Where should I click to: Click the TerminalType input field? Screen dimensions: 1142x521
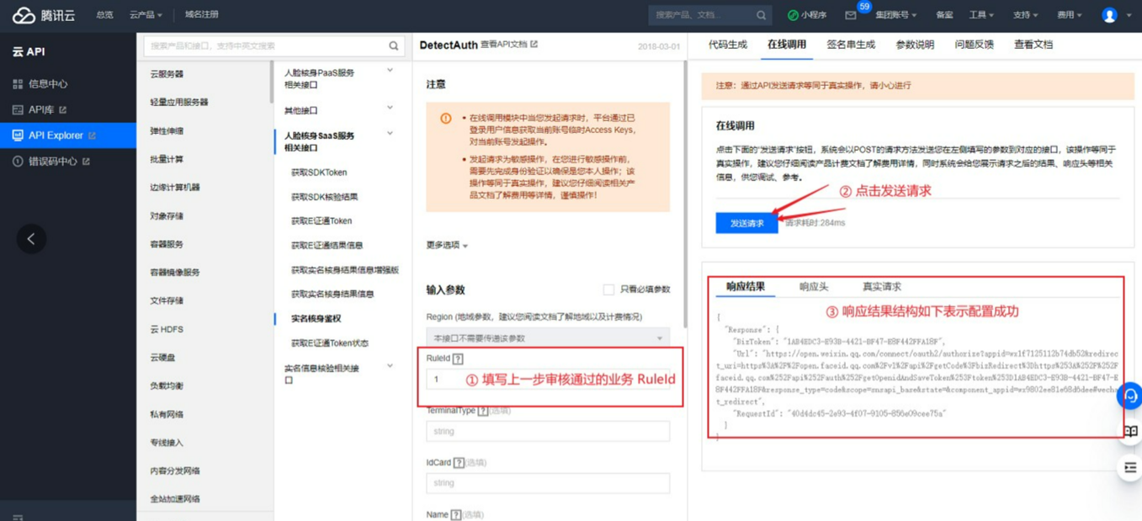(x=548, y=432)
